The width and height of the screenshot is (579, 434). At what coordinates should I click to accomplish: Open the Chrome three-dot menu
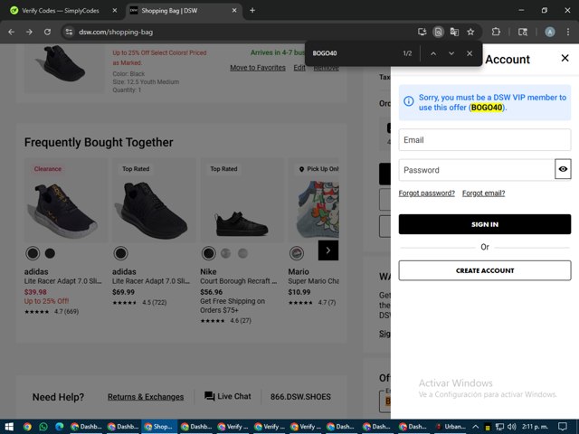(568, 33)
